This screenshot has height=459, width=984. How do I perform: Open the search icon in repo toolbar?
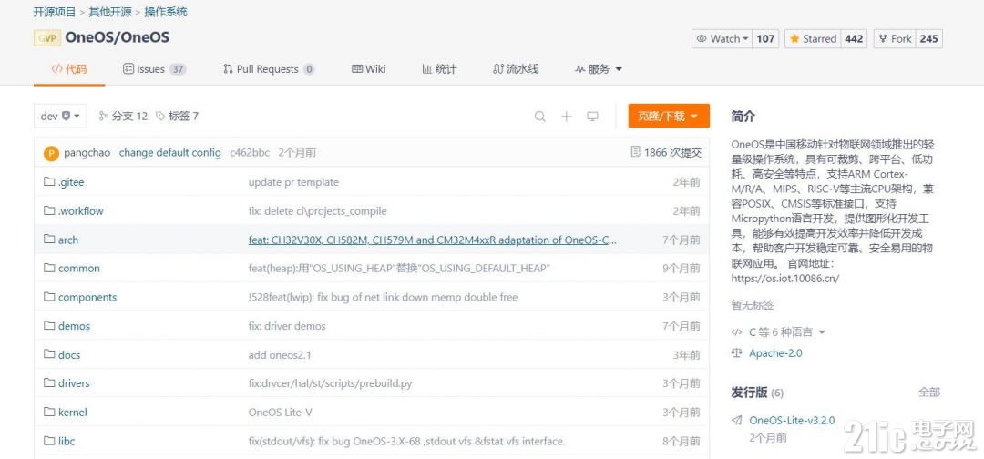click(x=539, y=116)
